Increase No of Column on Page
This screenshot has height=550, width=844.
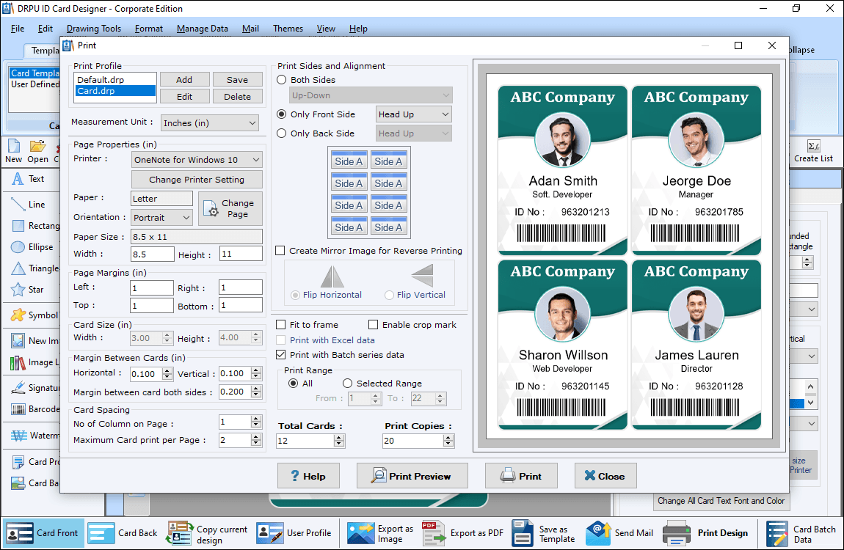tap(256, 419)
